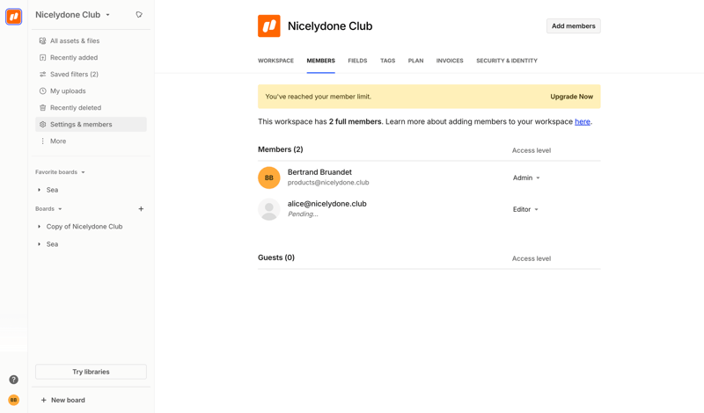Viewport: 704px width, 413px height.
Task: Switch to the Security & Identity tab
Action: [506, 61]
